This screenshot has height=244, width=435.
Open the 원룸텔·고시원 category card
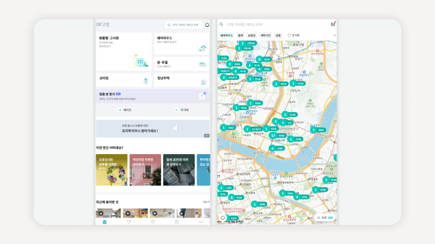124,52
